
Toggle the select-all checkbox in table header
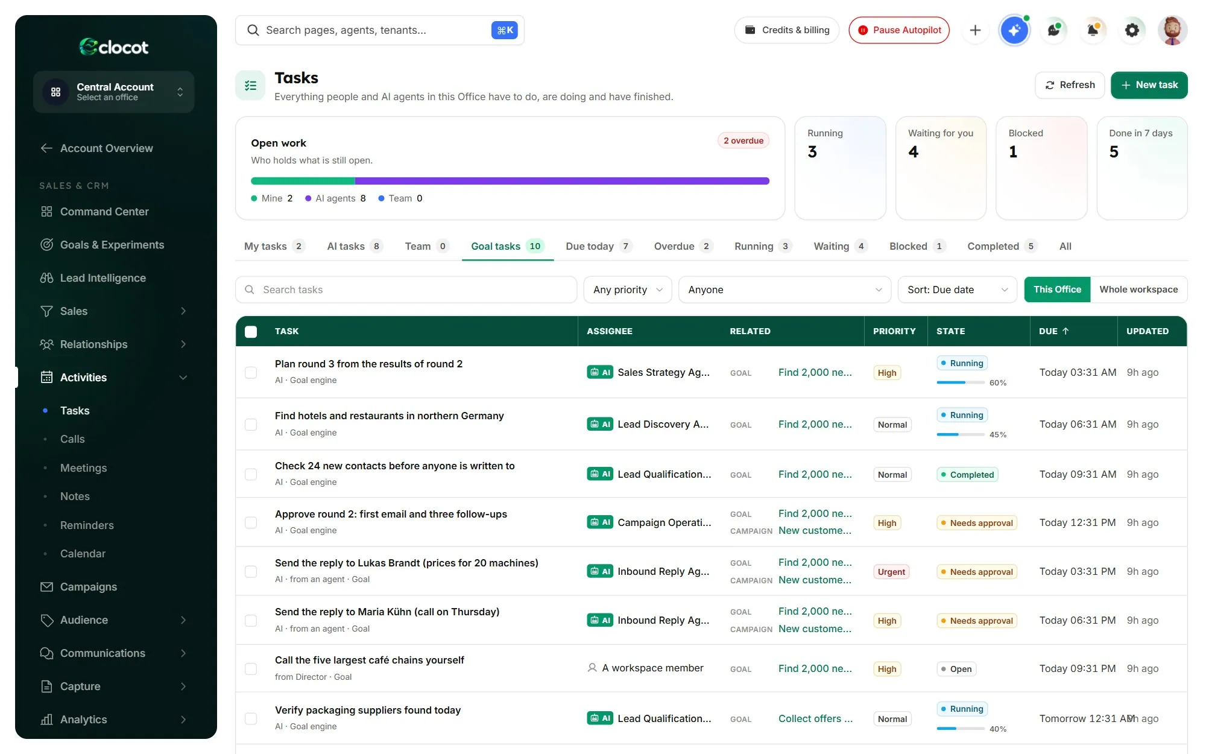[x=251, y=332]
